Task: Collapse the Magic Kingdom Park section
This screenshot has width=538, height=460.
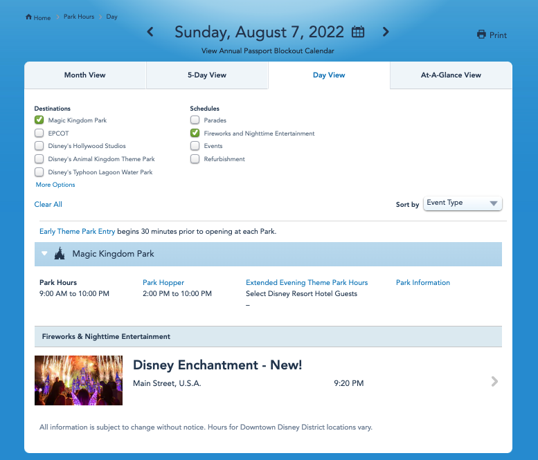Action: pyautogui.click(x=44, y=253)
